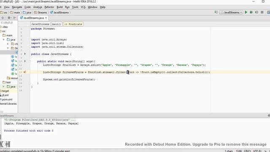
Task: Open the Help menu
Action: [x=103, y=7]
